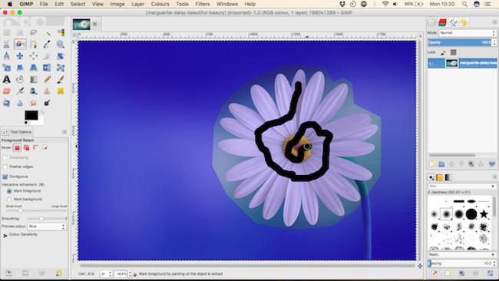Select the Crop tool
The width and height of the screenshot is (499, 281).
pyautogui.click(x=47, y=56)
